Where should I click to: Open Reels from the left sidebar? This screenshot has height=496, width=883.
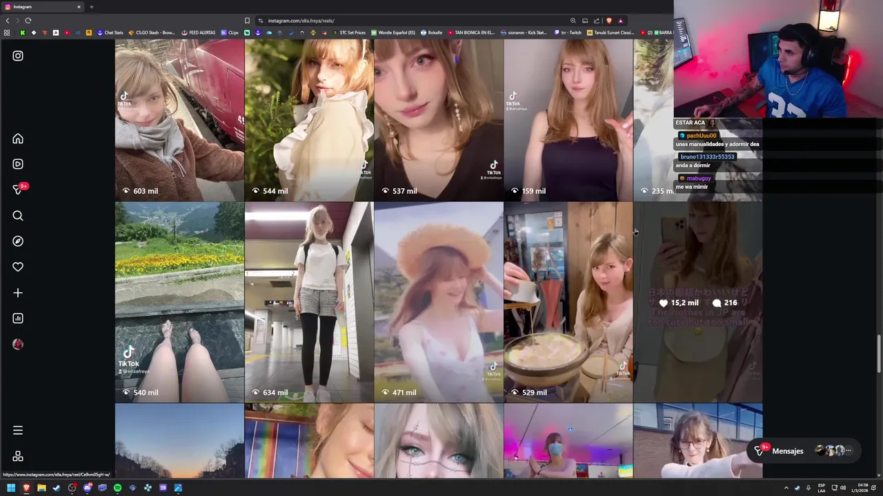click(18, 164)
